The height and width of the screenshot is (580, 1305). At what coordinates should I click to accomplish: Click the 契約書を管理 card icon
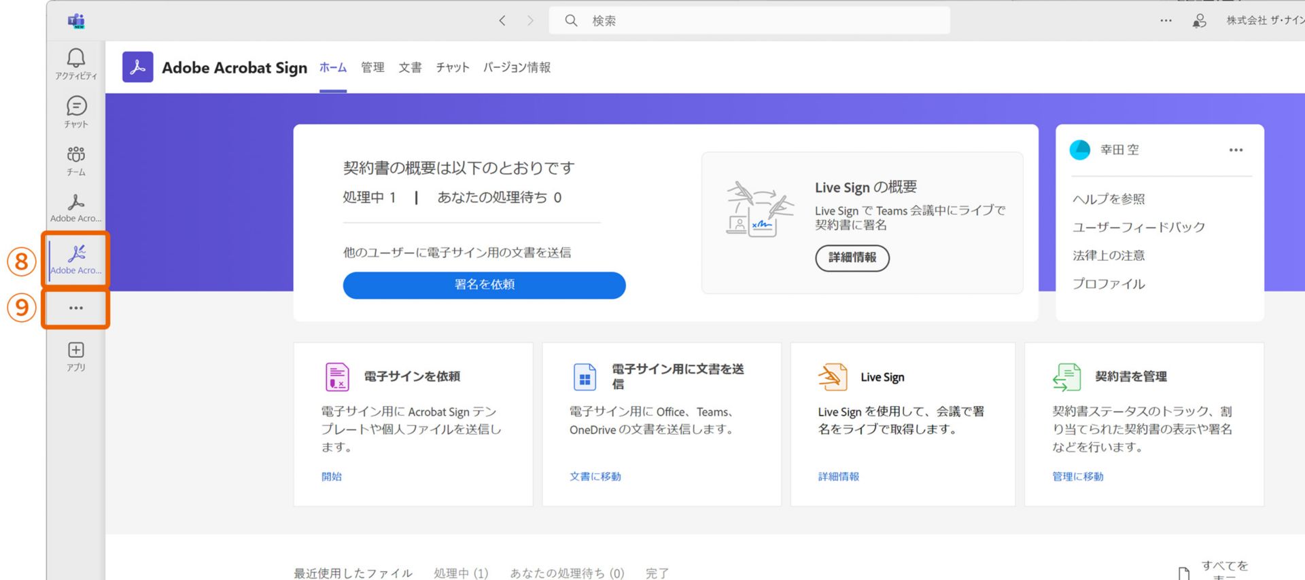click(x=1067, y=377)
